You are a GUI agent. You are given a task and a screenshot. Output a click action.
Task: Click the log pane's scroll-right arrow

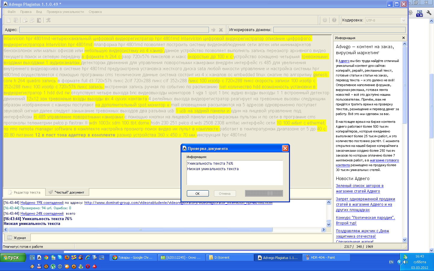pyautogui.click(x=323, y=230)
